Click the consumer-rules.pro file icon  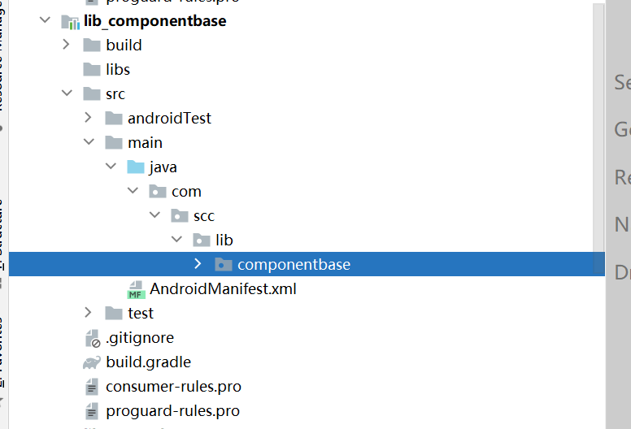tap(92, 388)
